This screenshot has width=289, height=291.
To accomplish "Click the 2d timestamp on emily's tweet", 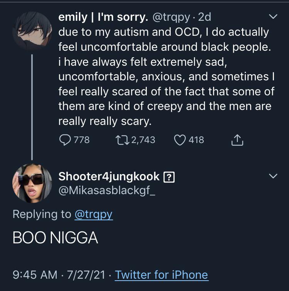I will (x=205, y=17).
